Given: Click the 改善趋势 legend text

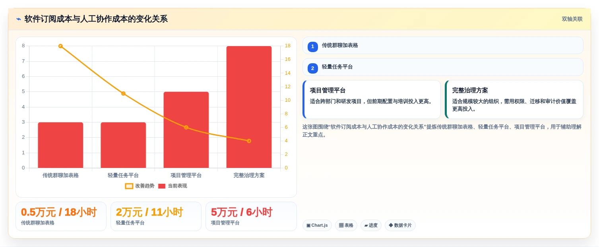Looking at the screenshot, I should (x=145, y=186).
